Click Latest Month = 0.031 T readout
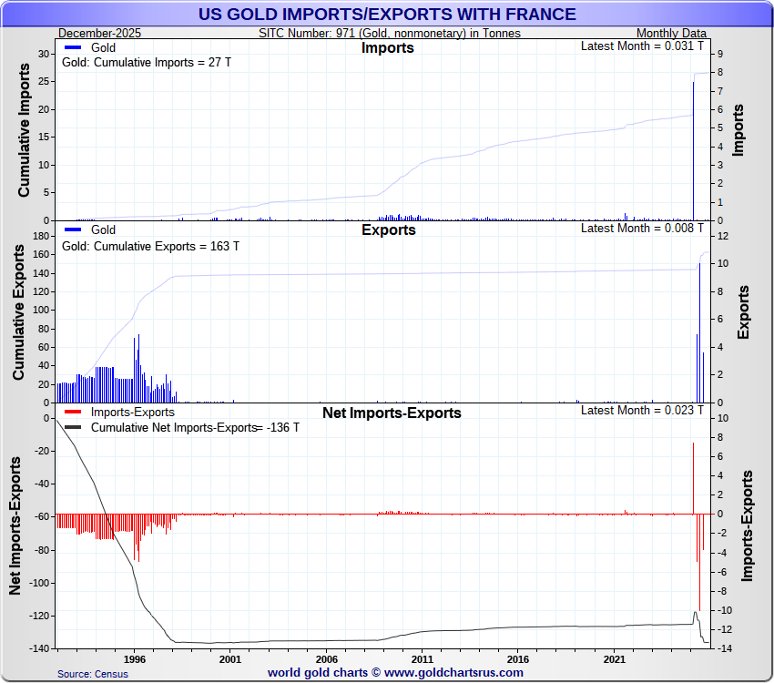The height and width of the screenshot is (683, 774). [642, 46]
